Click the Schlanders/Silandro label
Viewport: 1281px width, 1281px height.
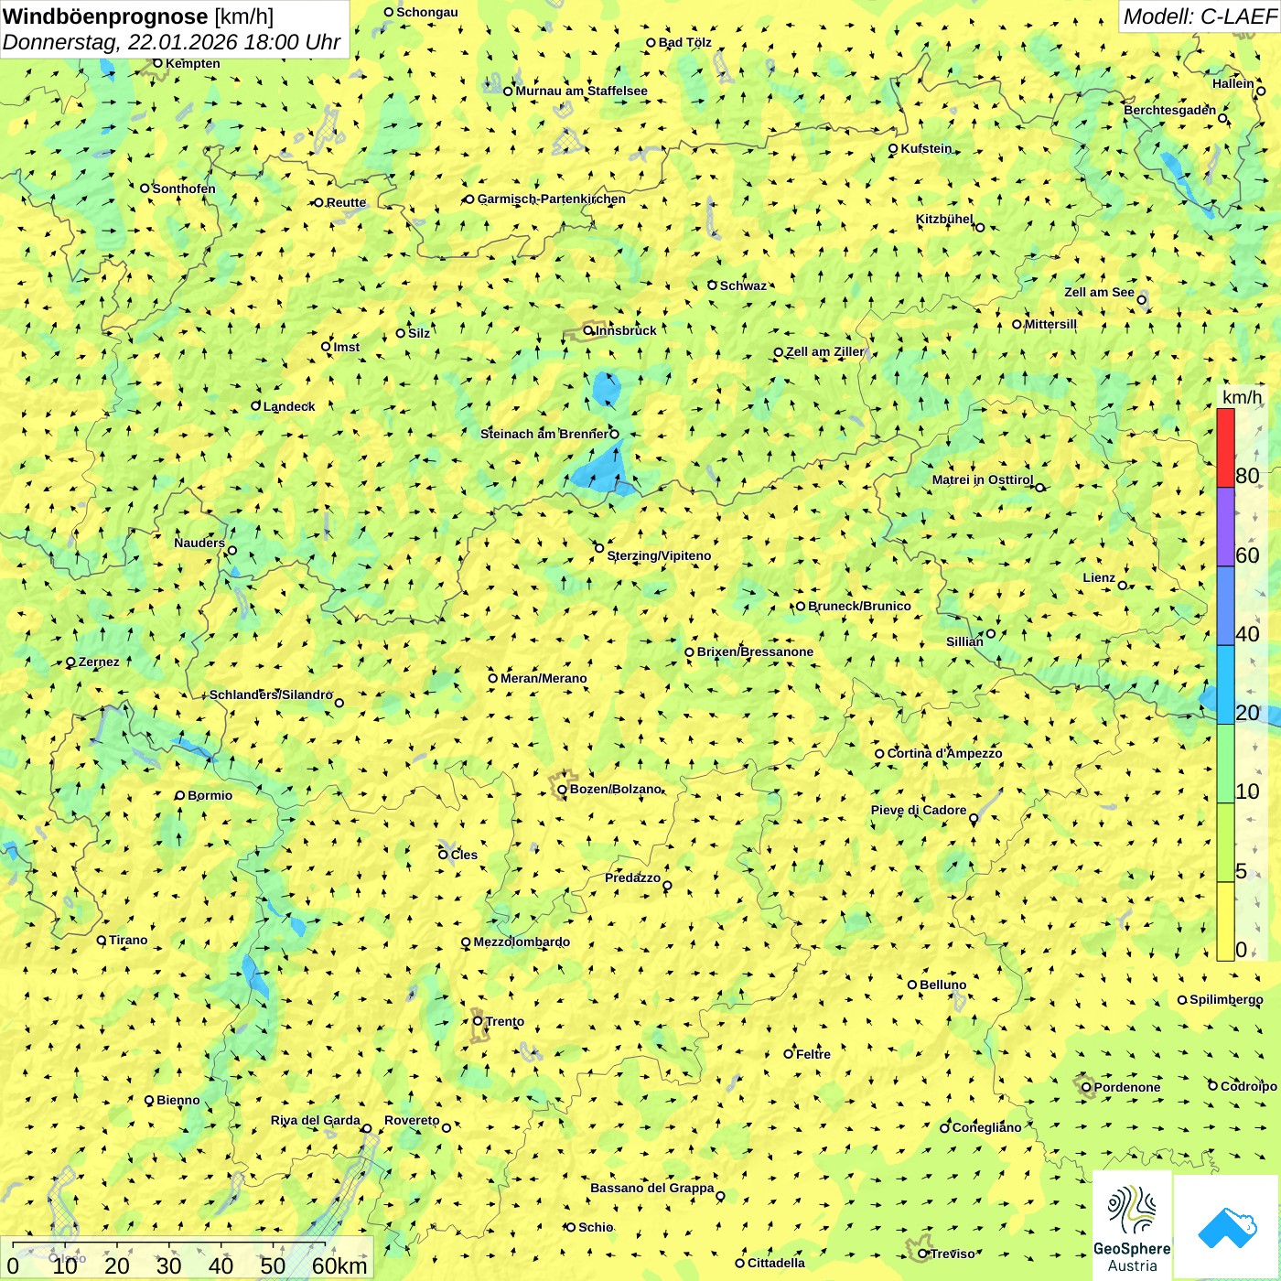271,694
